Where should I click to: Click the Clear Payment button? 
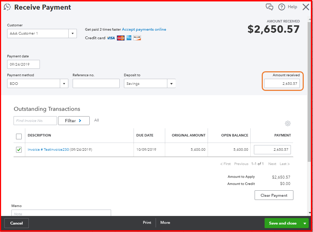point(273,195)
